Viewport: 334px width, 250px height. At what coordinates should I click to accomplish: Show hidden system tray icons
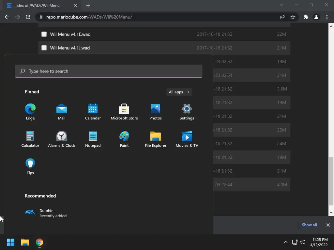pyautogui.click(x=286, y=242)
